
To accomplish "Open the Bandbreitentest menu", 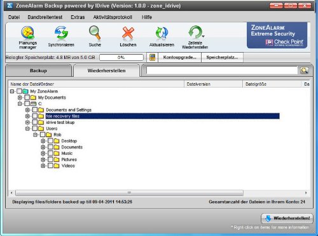I will (45, 17).
